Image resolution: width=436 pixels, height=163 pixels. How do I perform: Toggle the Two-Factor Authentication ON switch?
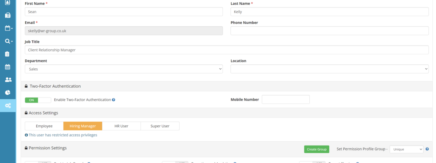[38, 100]
